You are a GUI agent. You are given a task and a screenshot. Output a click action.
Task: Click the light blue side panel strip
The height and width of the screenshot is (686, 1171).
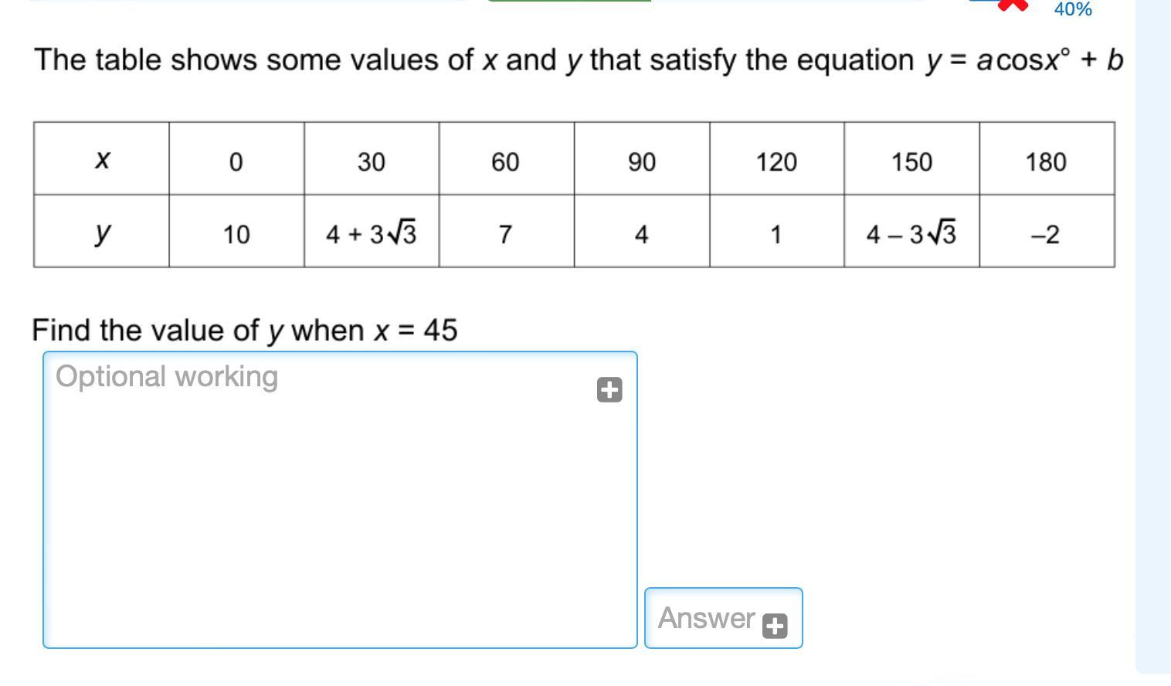1152,336
